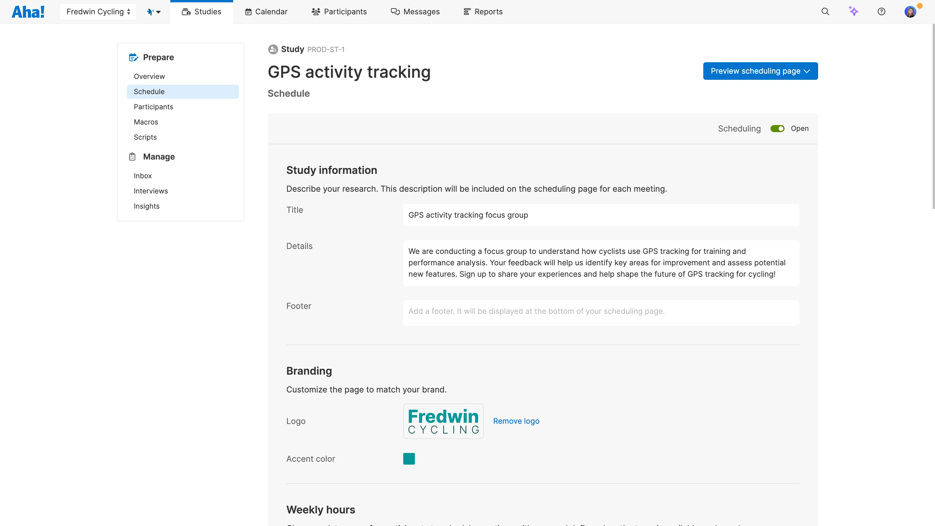
Task: Click the Prepare section pencil icon
Action: (x=133, y=57)
